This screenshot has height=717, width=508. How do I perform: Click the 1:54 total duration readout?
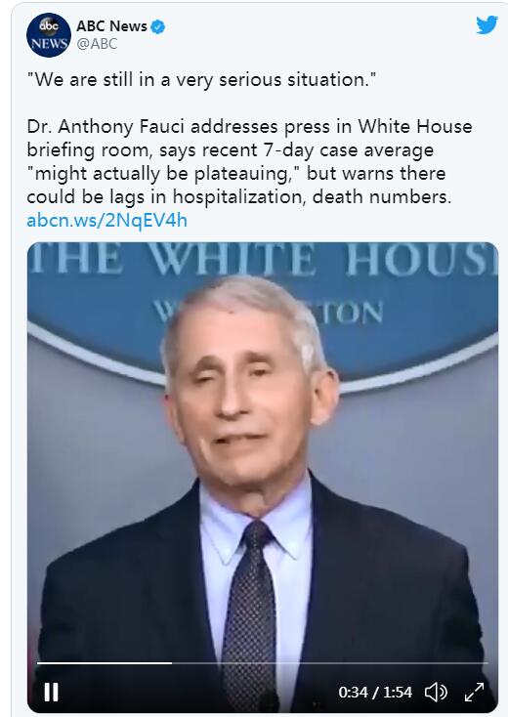[397, 693]
